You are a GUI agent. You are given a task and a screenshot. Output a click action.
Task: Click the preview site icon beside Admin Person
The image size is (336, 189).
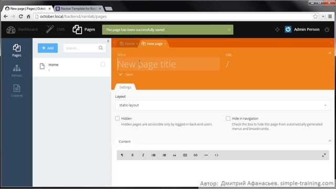pyautogui.click(x=277, y=29)
